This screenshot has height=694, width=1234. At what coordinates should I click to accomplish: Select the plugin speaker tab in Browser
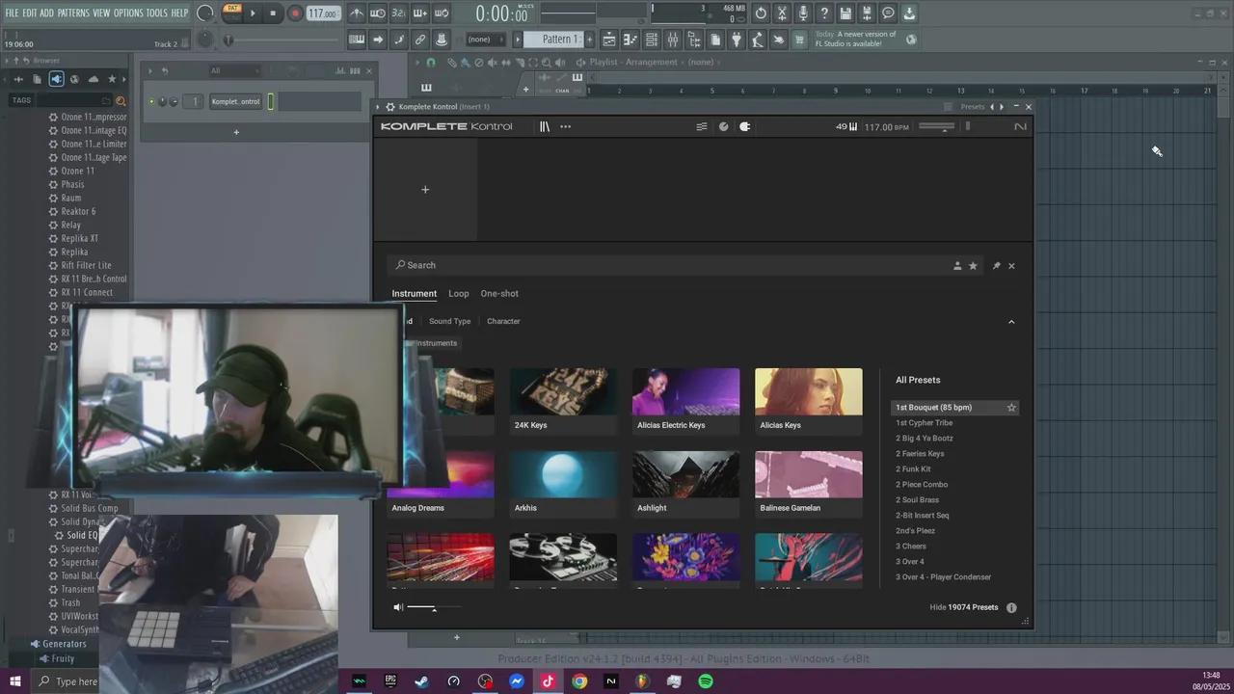(56, 79)
